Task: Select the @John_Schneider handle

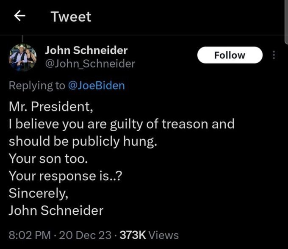Action: tap(90, 64)
